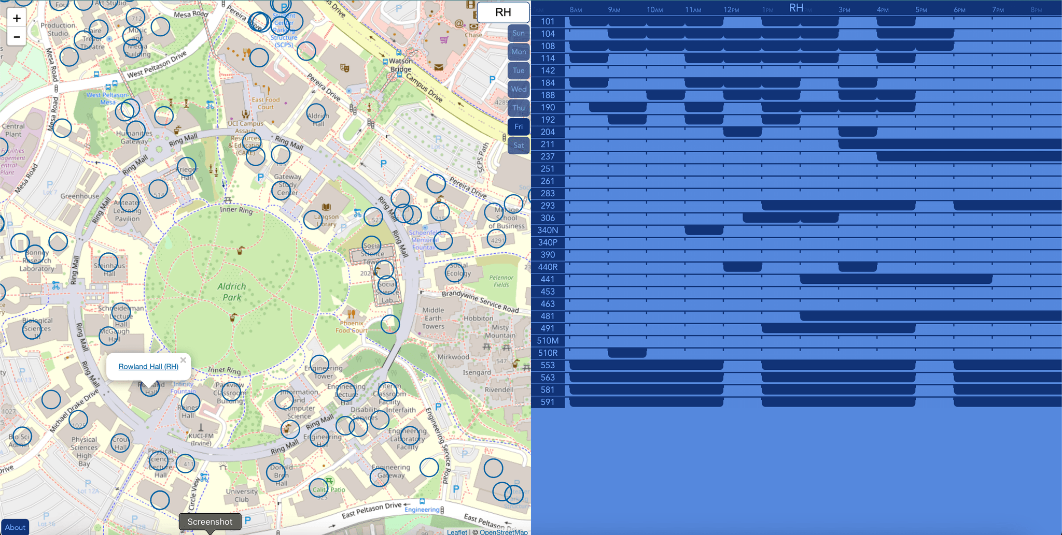Select the Social Ecology circle marker
Screen dimensions: 1062x535
pyautogui.click(x=455, y=272)
